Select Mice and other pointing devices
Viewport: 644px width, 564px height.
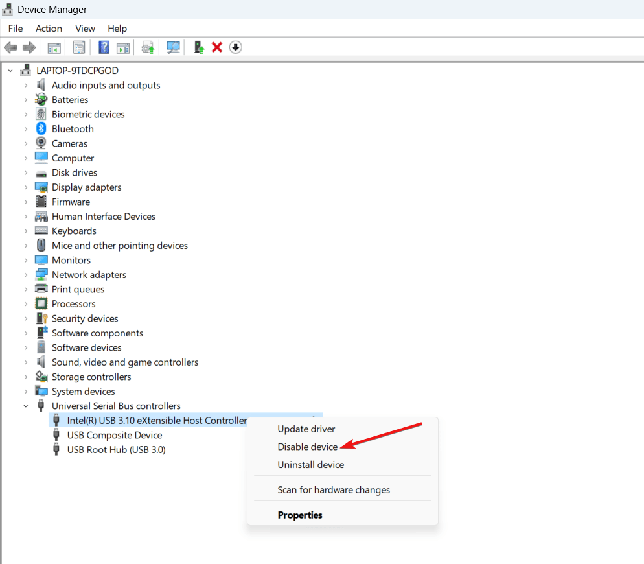(x=119, y=246)
